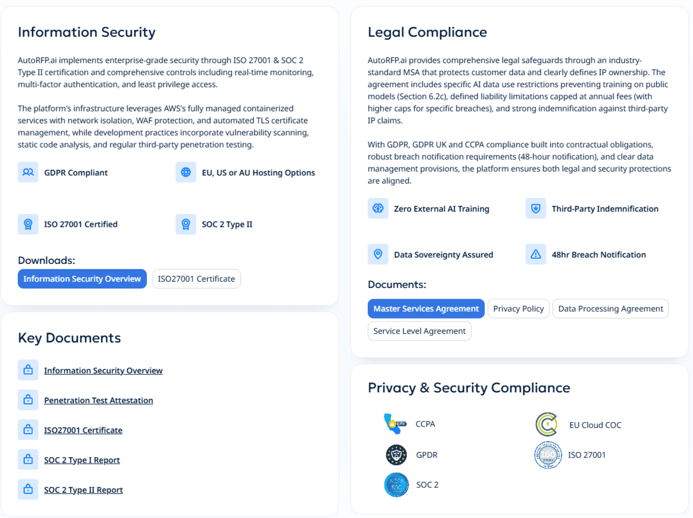Image resolution: width=693 pixels, height=518 pixels.
Task: Click the GDPR Compliant people icon
Action: point(28,172)
